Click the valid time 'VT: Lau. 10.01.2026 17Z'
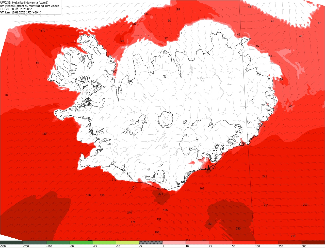The height and width of the screenshot is (248, 325). [15, 12]
